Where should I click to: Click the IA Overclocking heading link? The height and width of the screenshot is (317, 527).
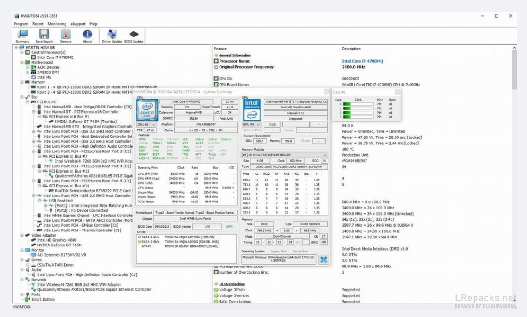click(232, 284)
